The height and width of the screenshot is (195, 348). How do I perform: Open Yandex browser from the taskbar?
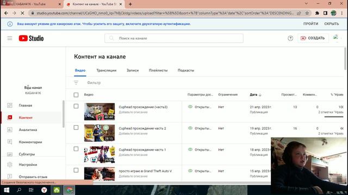click(44, 190)
